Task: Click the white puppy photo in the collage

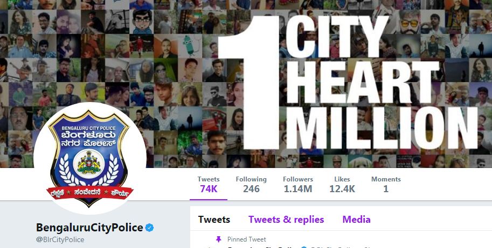Action: pos(361,162)
